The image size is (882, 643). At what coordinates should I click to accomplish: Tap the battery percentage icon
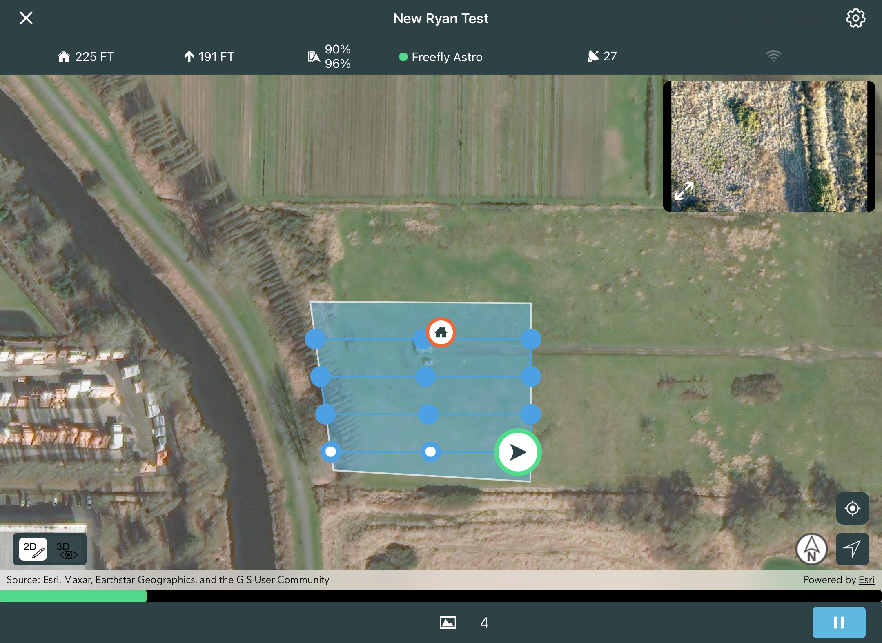pos(313,56)
